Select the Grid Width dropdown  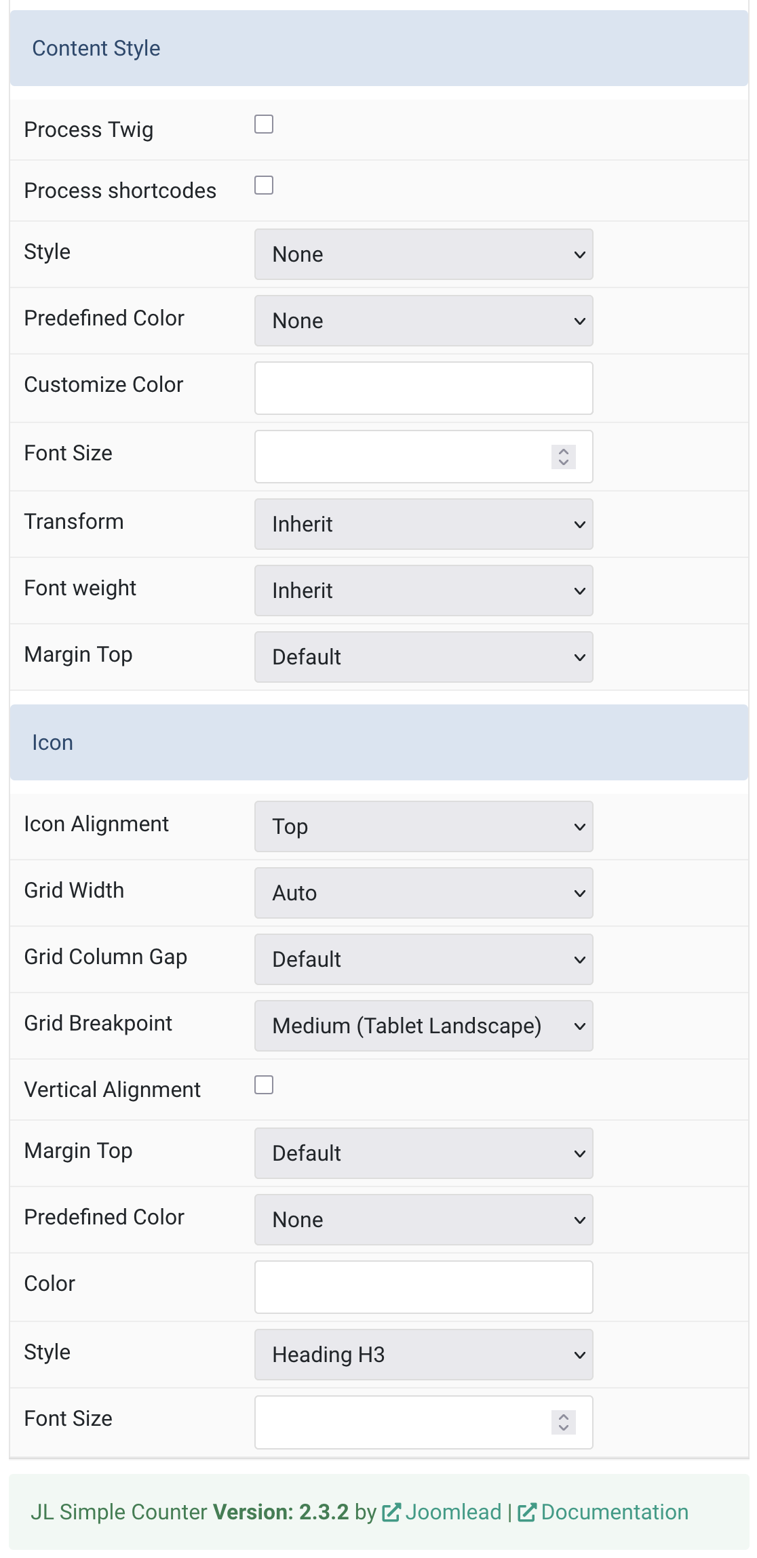[424, 893]
